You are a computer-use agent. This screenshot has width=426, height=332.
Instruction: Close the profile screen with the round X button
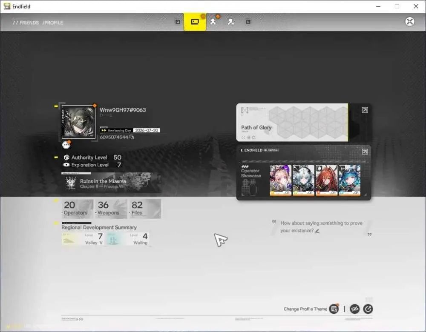pyautogui.click(x=410, y=21)
